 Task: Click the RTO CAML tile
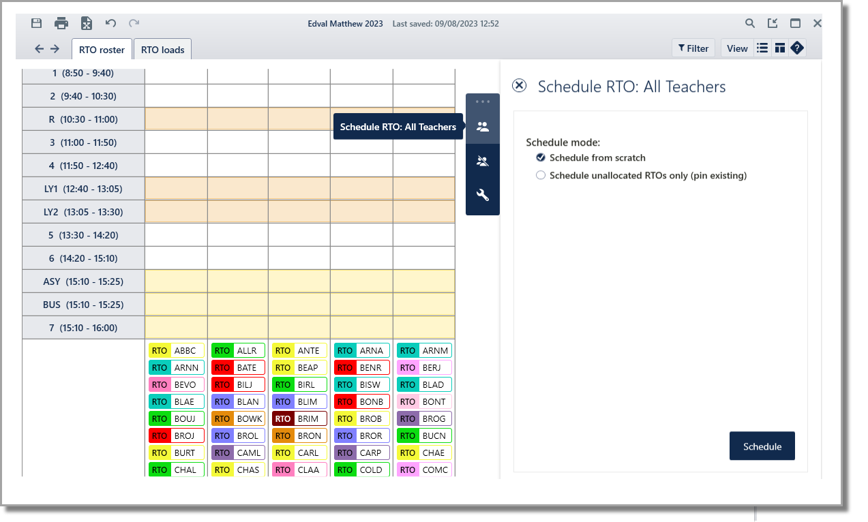pyautogui.click(x=238, y=452)
